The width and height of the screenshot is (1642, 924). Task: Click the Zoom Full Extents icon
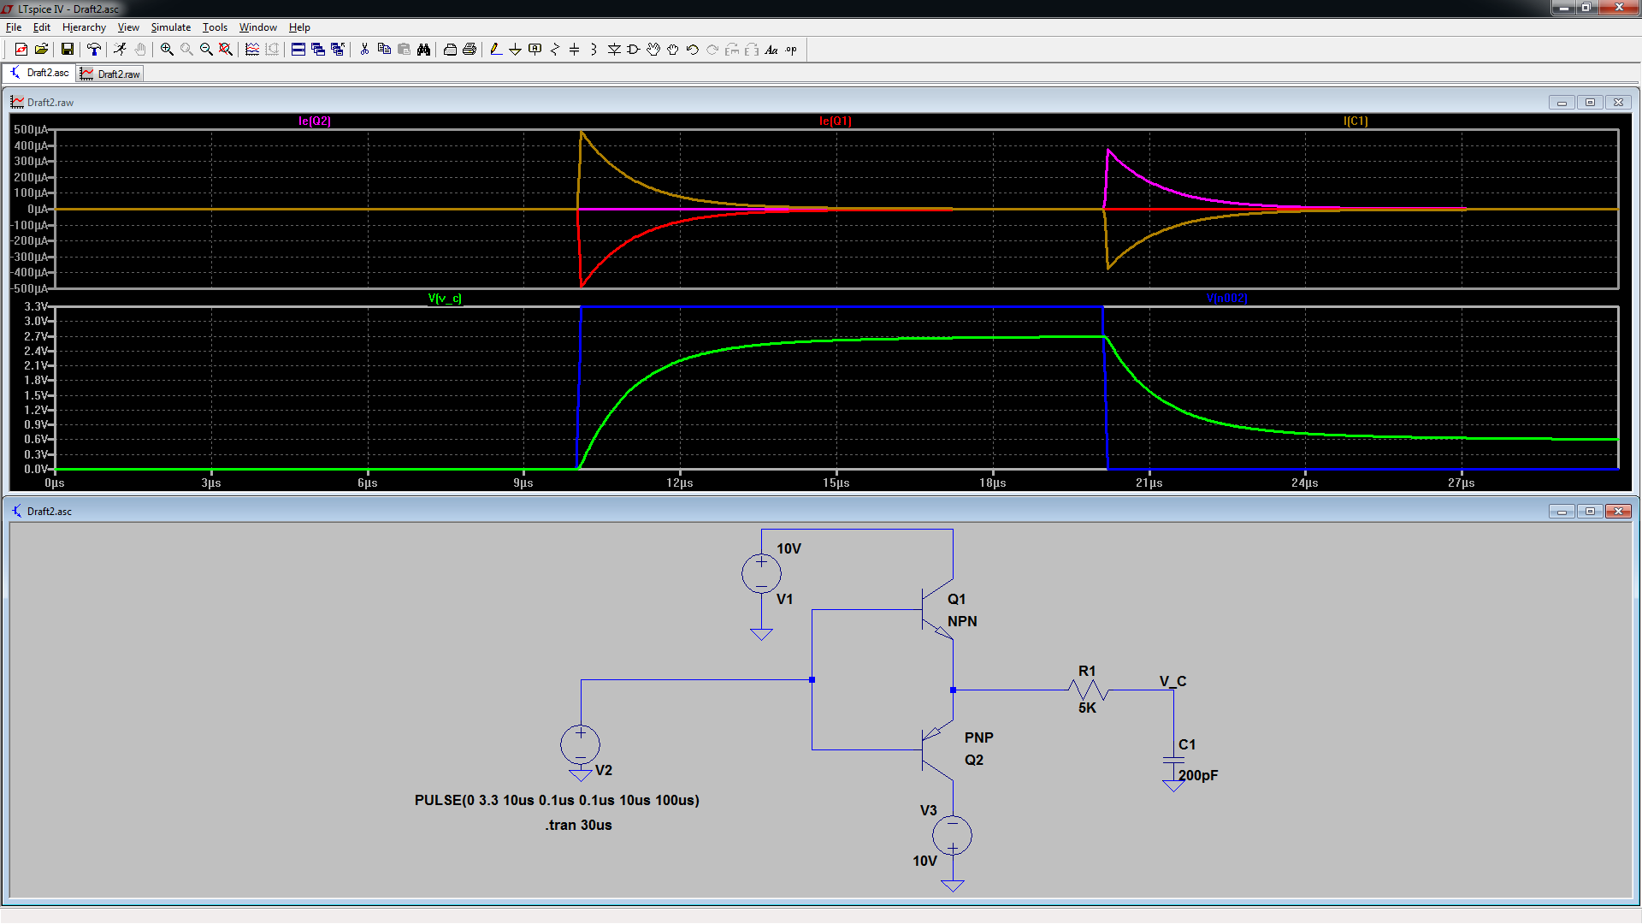226,50
